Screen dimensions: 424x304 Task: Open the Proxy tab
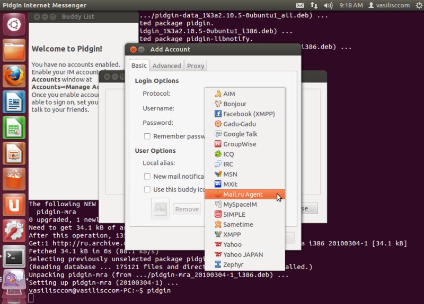(196, 66)
